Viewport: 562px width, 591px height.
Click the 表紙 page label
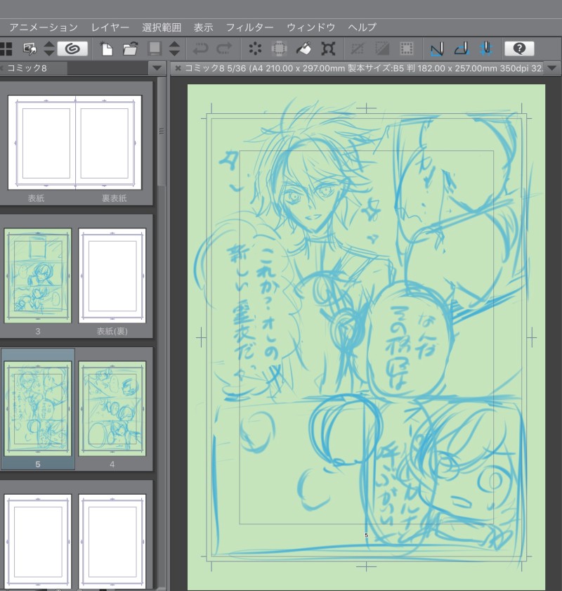click(36, 198)
